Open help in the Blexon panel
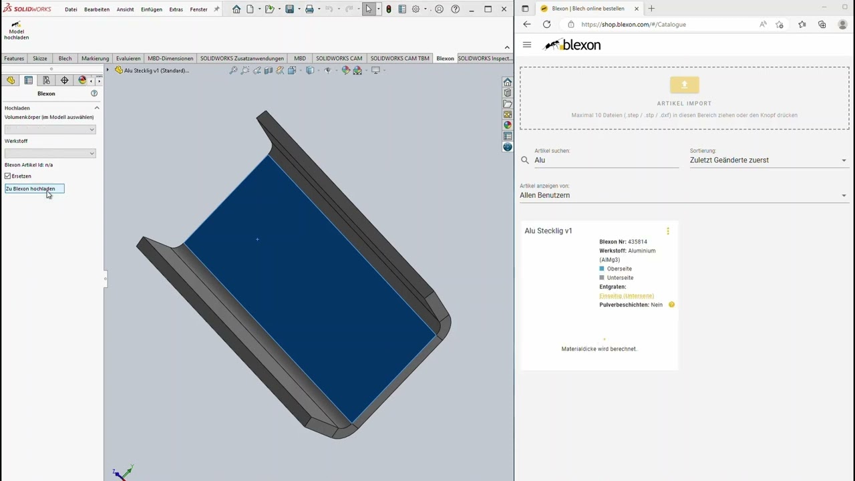The image size is (855, 481). (94, 94)
